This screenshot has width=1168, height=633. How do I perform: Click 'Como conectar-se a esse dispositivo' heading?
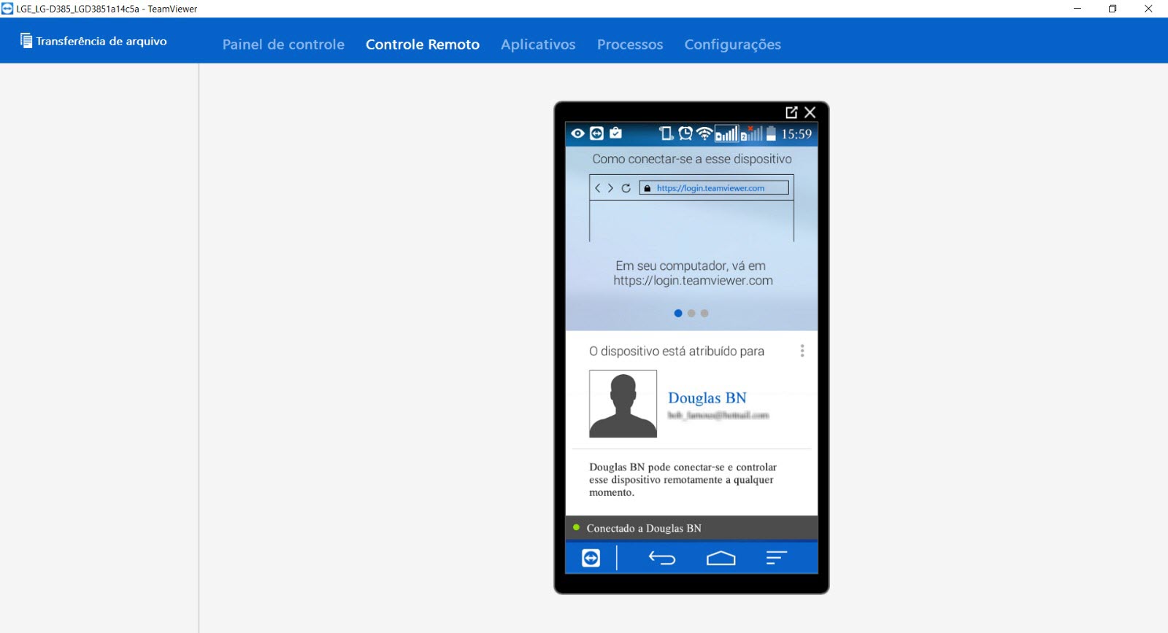(692, 159)
